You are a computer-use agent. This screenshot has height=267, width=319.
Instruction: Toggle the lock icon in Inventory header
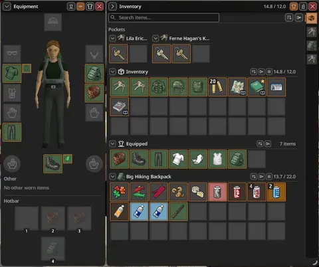point(303,7)
